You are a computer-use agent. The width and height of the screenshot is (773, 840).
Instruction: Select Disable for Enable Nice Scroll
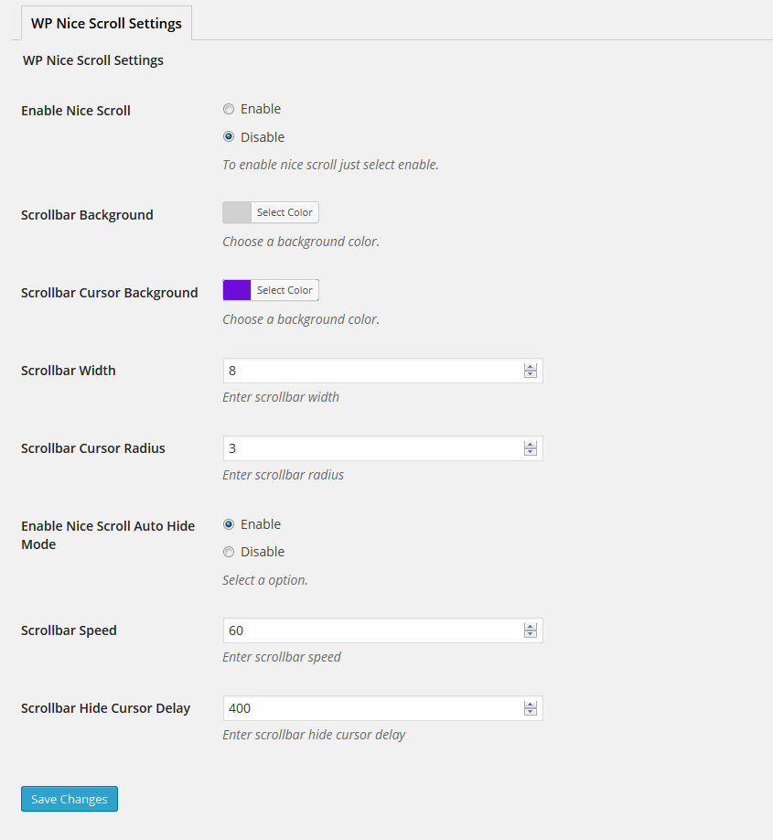pos(229,136)
